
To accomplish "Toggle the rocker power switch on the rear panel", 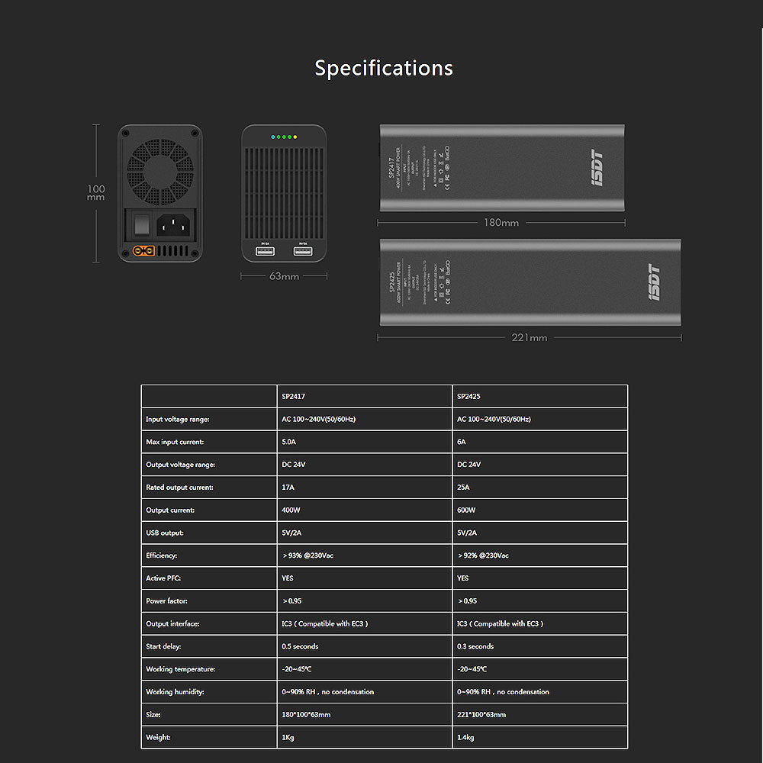I will click(x=139, y=224).
